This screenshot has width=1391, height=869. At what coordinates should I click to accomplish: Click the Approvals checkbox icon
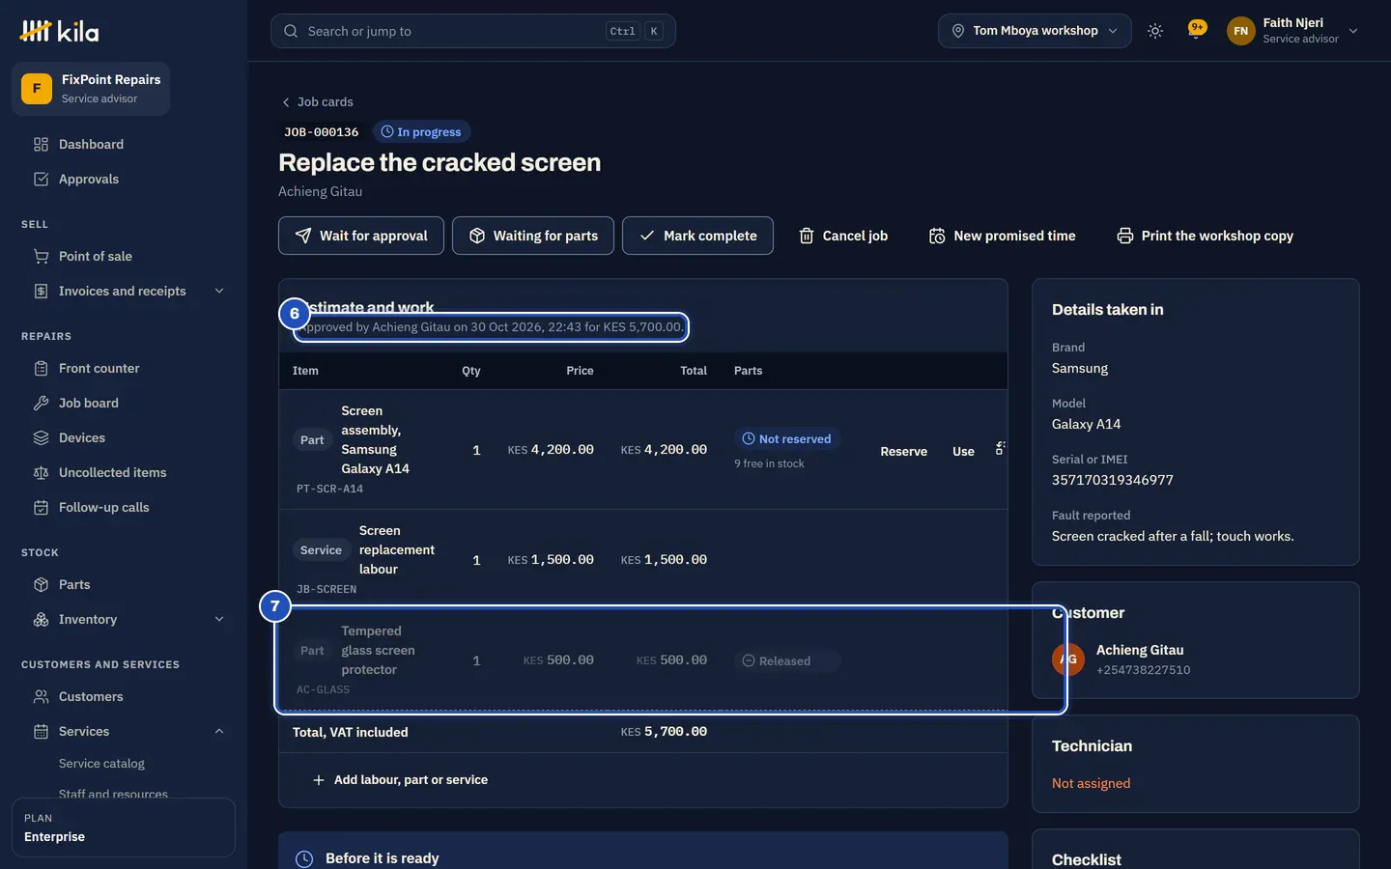point(41,179)
